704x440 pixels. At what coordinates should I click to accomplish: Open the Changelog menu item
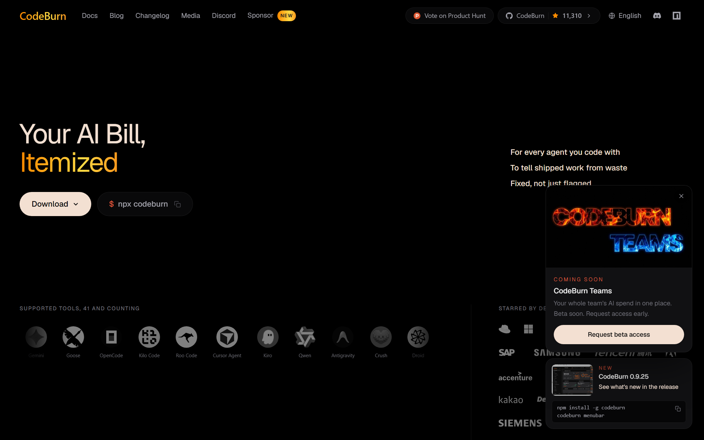click(152, 16)
